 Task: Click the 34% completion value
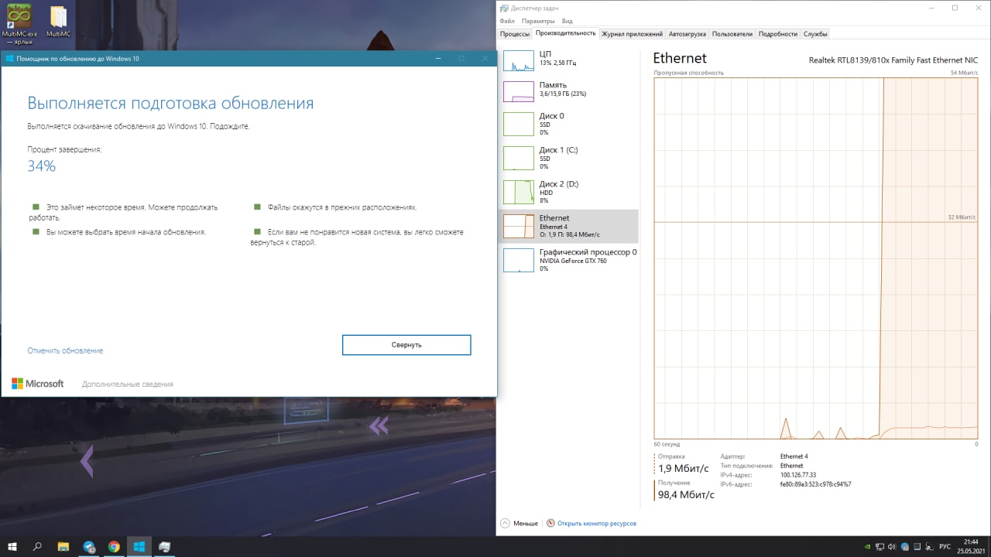coord(41,166)
